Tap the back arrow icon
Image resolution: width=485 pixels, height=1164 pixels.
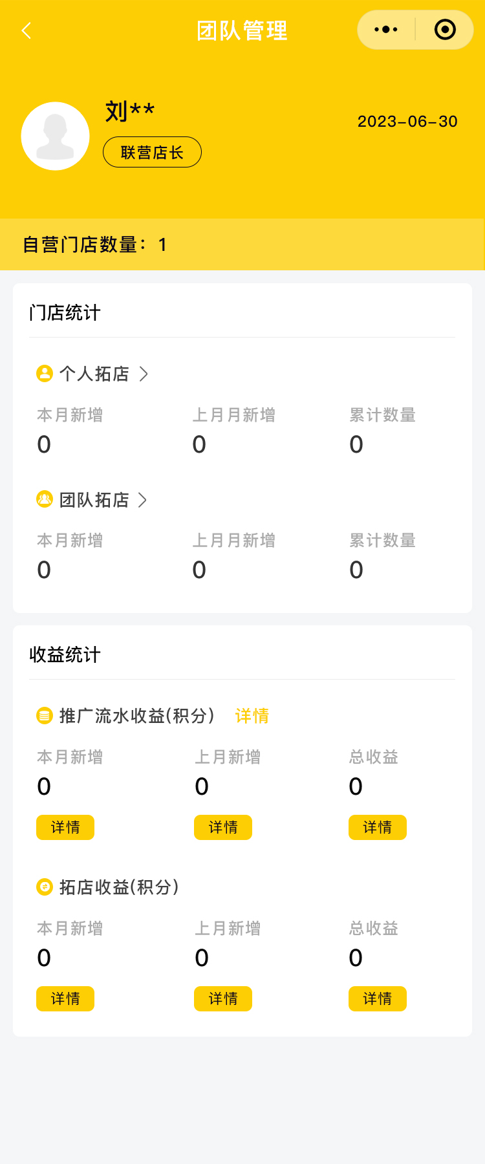pyautogui.click(x=27, y=30)
